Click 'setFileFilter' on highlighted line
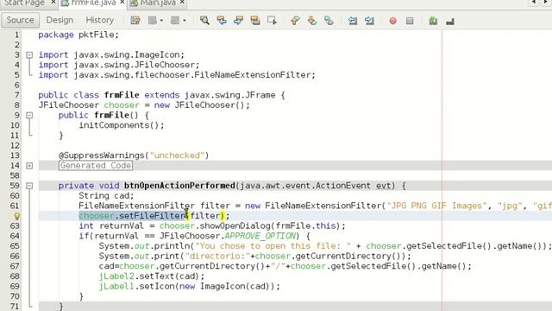552x311 pixels. tap(152, 216)
